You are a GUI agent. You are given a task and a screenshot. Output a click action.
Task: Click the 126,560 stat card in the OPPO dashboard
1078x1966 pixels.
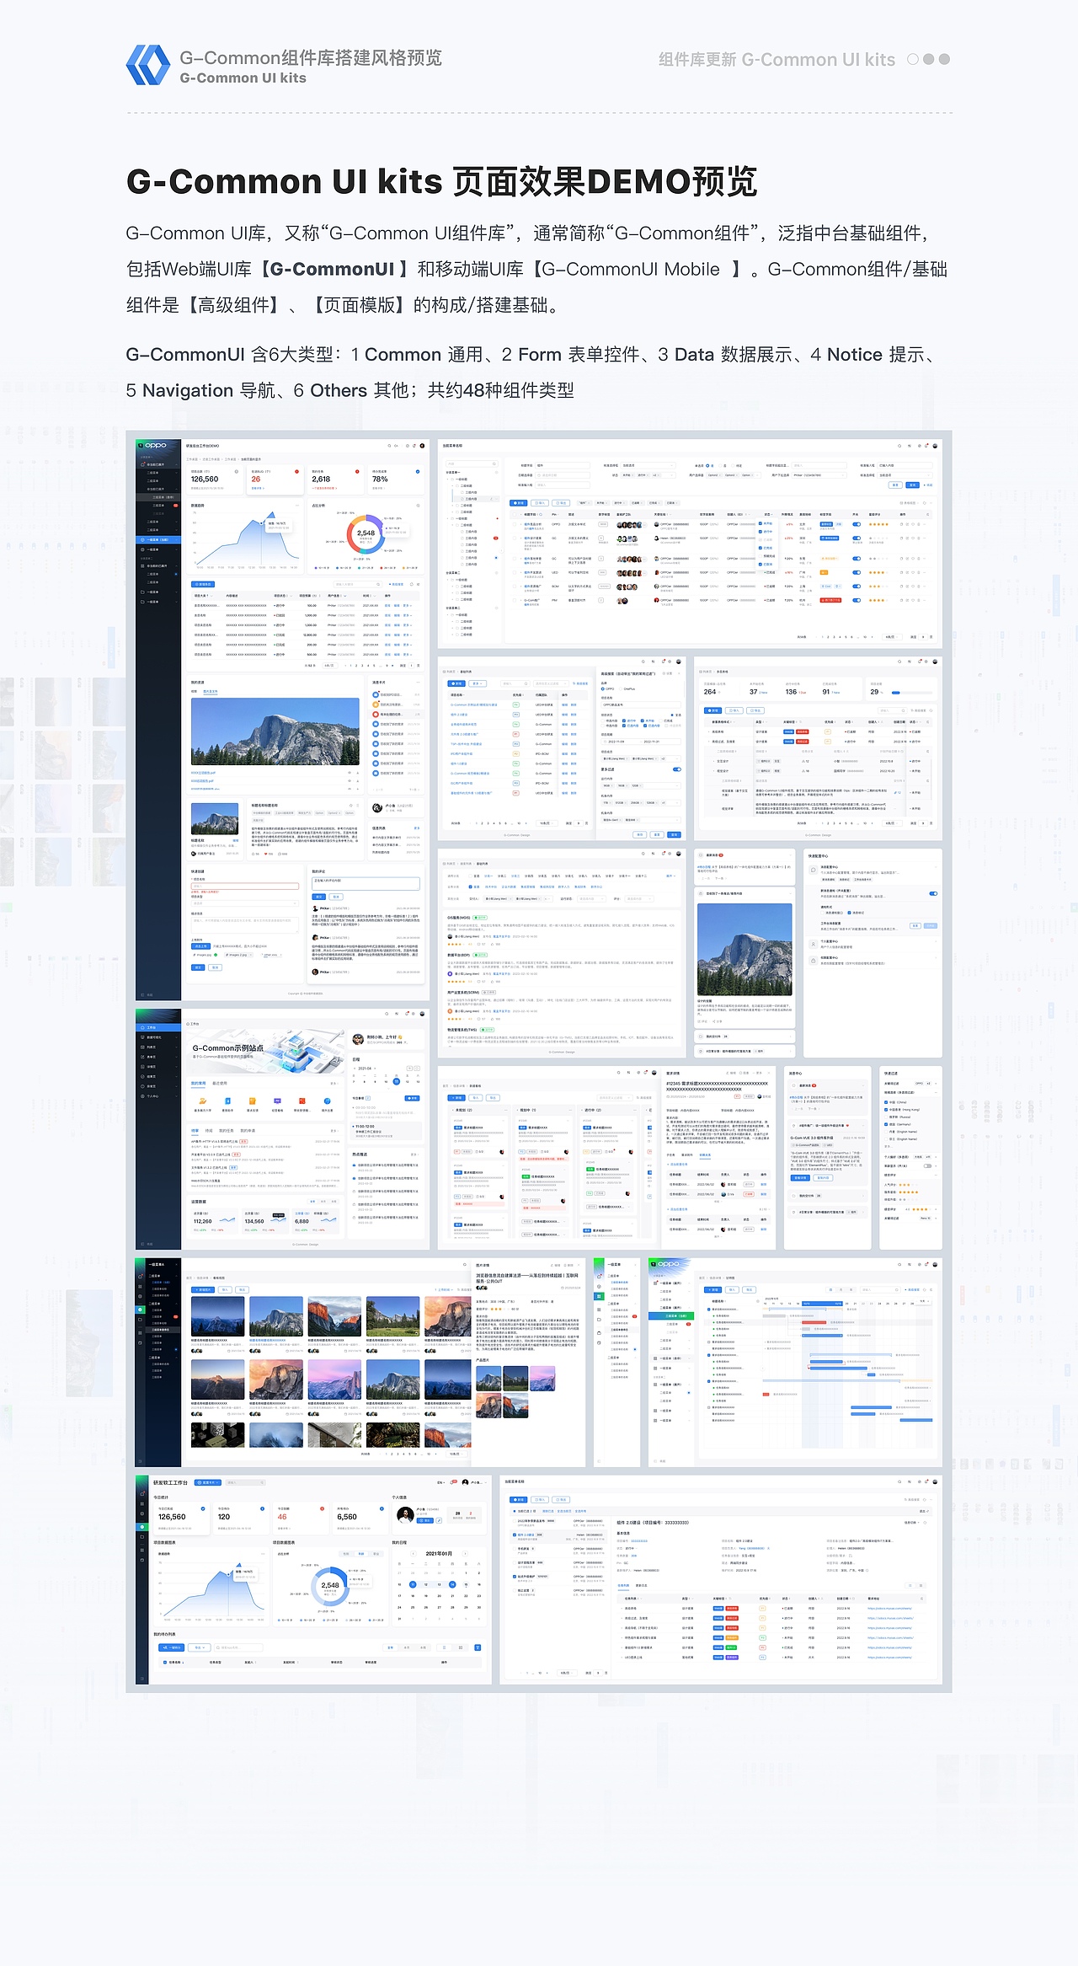point(216,479)
